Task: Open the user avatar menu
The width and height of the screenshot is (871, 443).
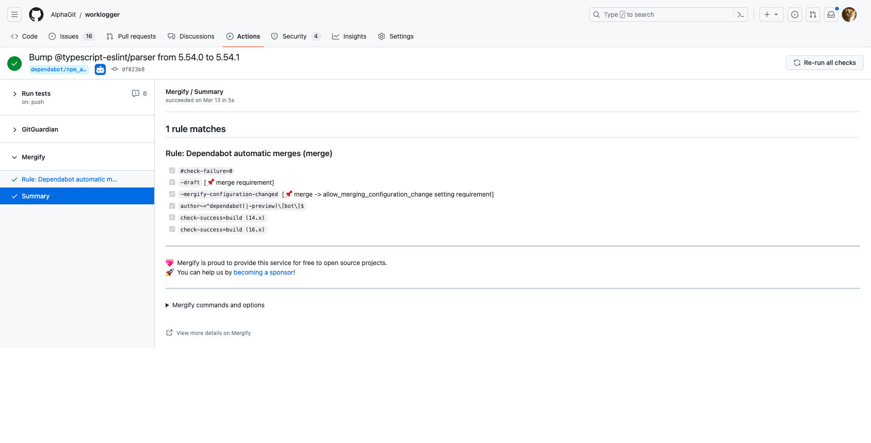Action: point(849,15)
